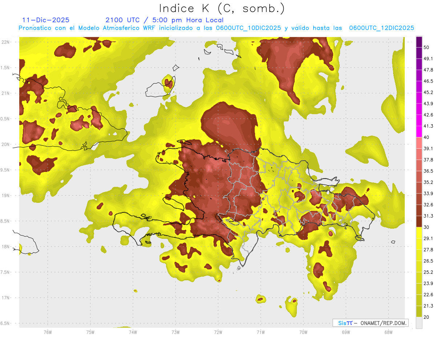
Task: Click the '11-Dic-2025' date text
Action: (46, 20)
